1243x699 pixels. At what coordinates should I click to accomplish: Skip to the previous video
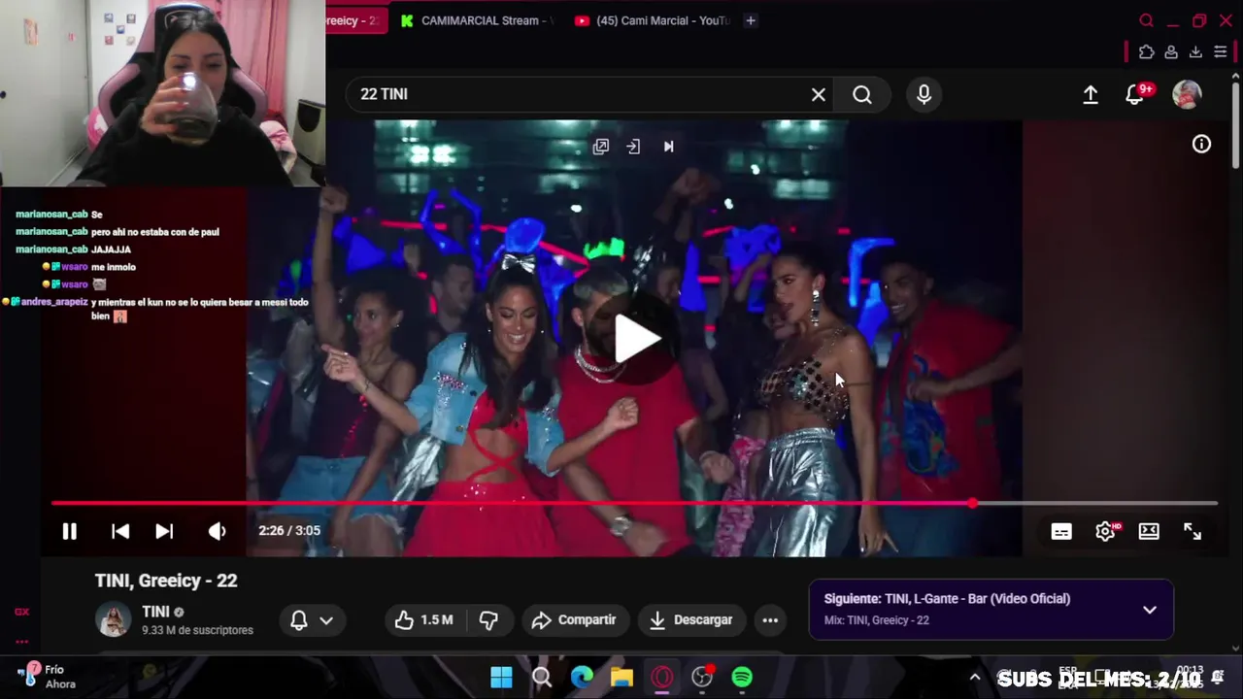[x=120, y=531]
